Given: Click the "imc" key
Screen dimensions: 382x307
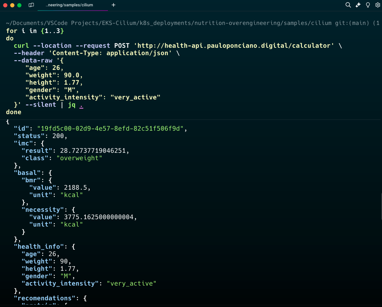Looking at the screenshot, I should coord(24,143).
